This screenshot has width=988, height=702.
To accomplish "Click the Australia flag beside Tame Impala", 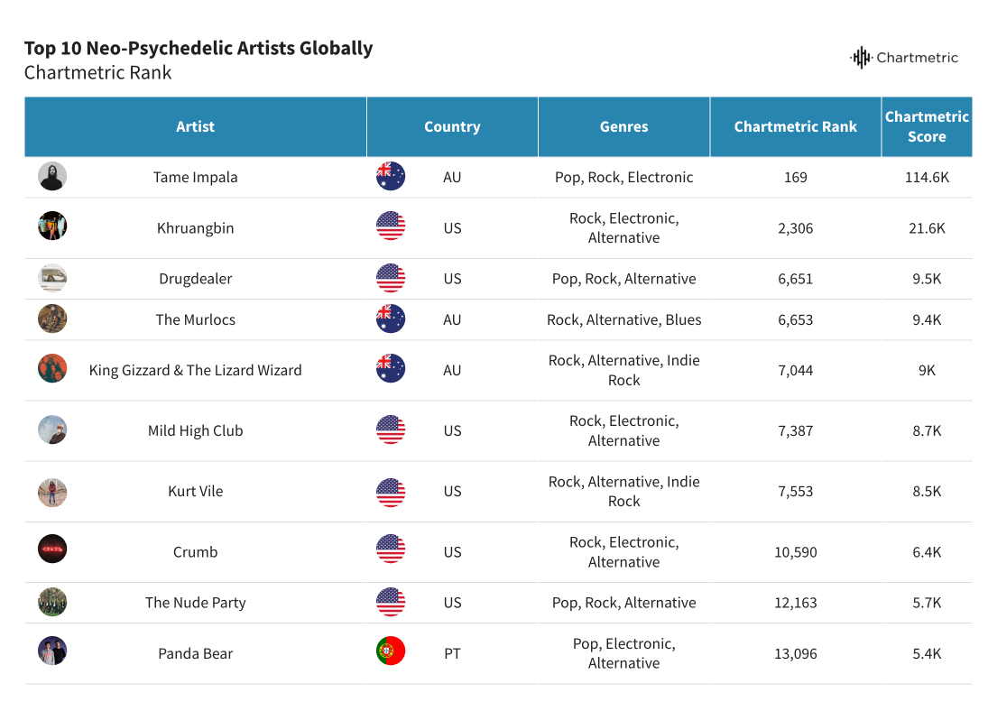I will click(x=391, y=176).
